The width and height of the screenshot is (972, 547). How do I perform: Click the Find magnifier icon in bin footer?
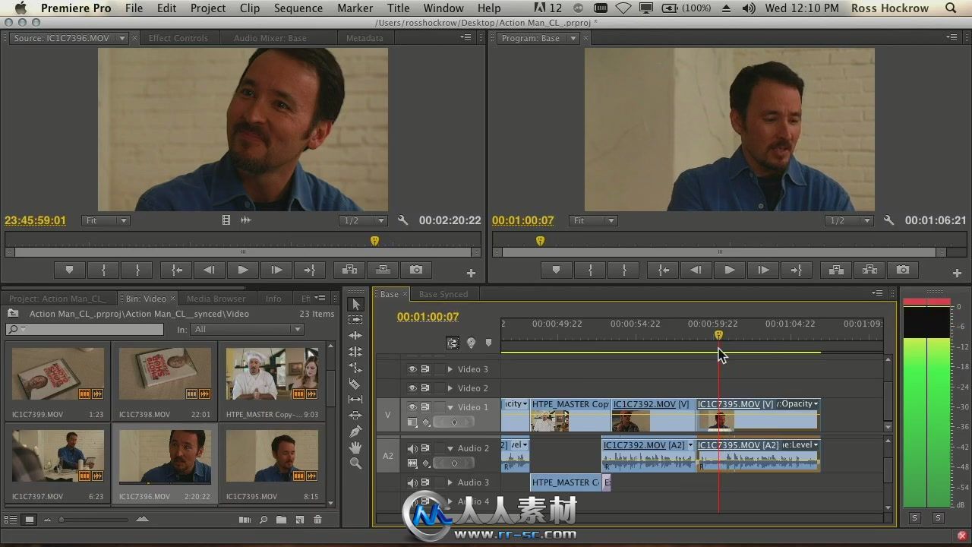click(x=264, y=520)
